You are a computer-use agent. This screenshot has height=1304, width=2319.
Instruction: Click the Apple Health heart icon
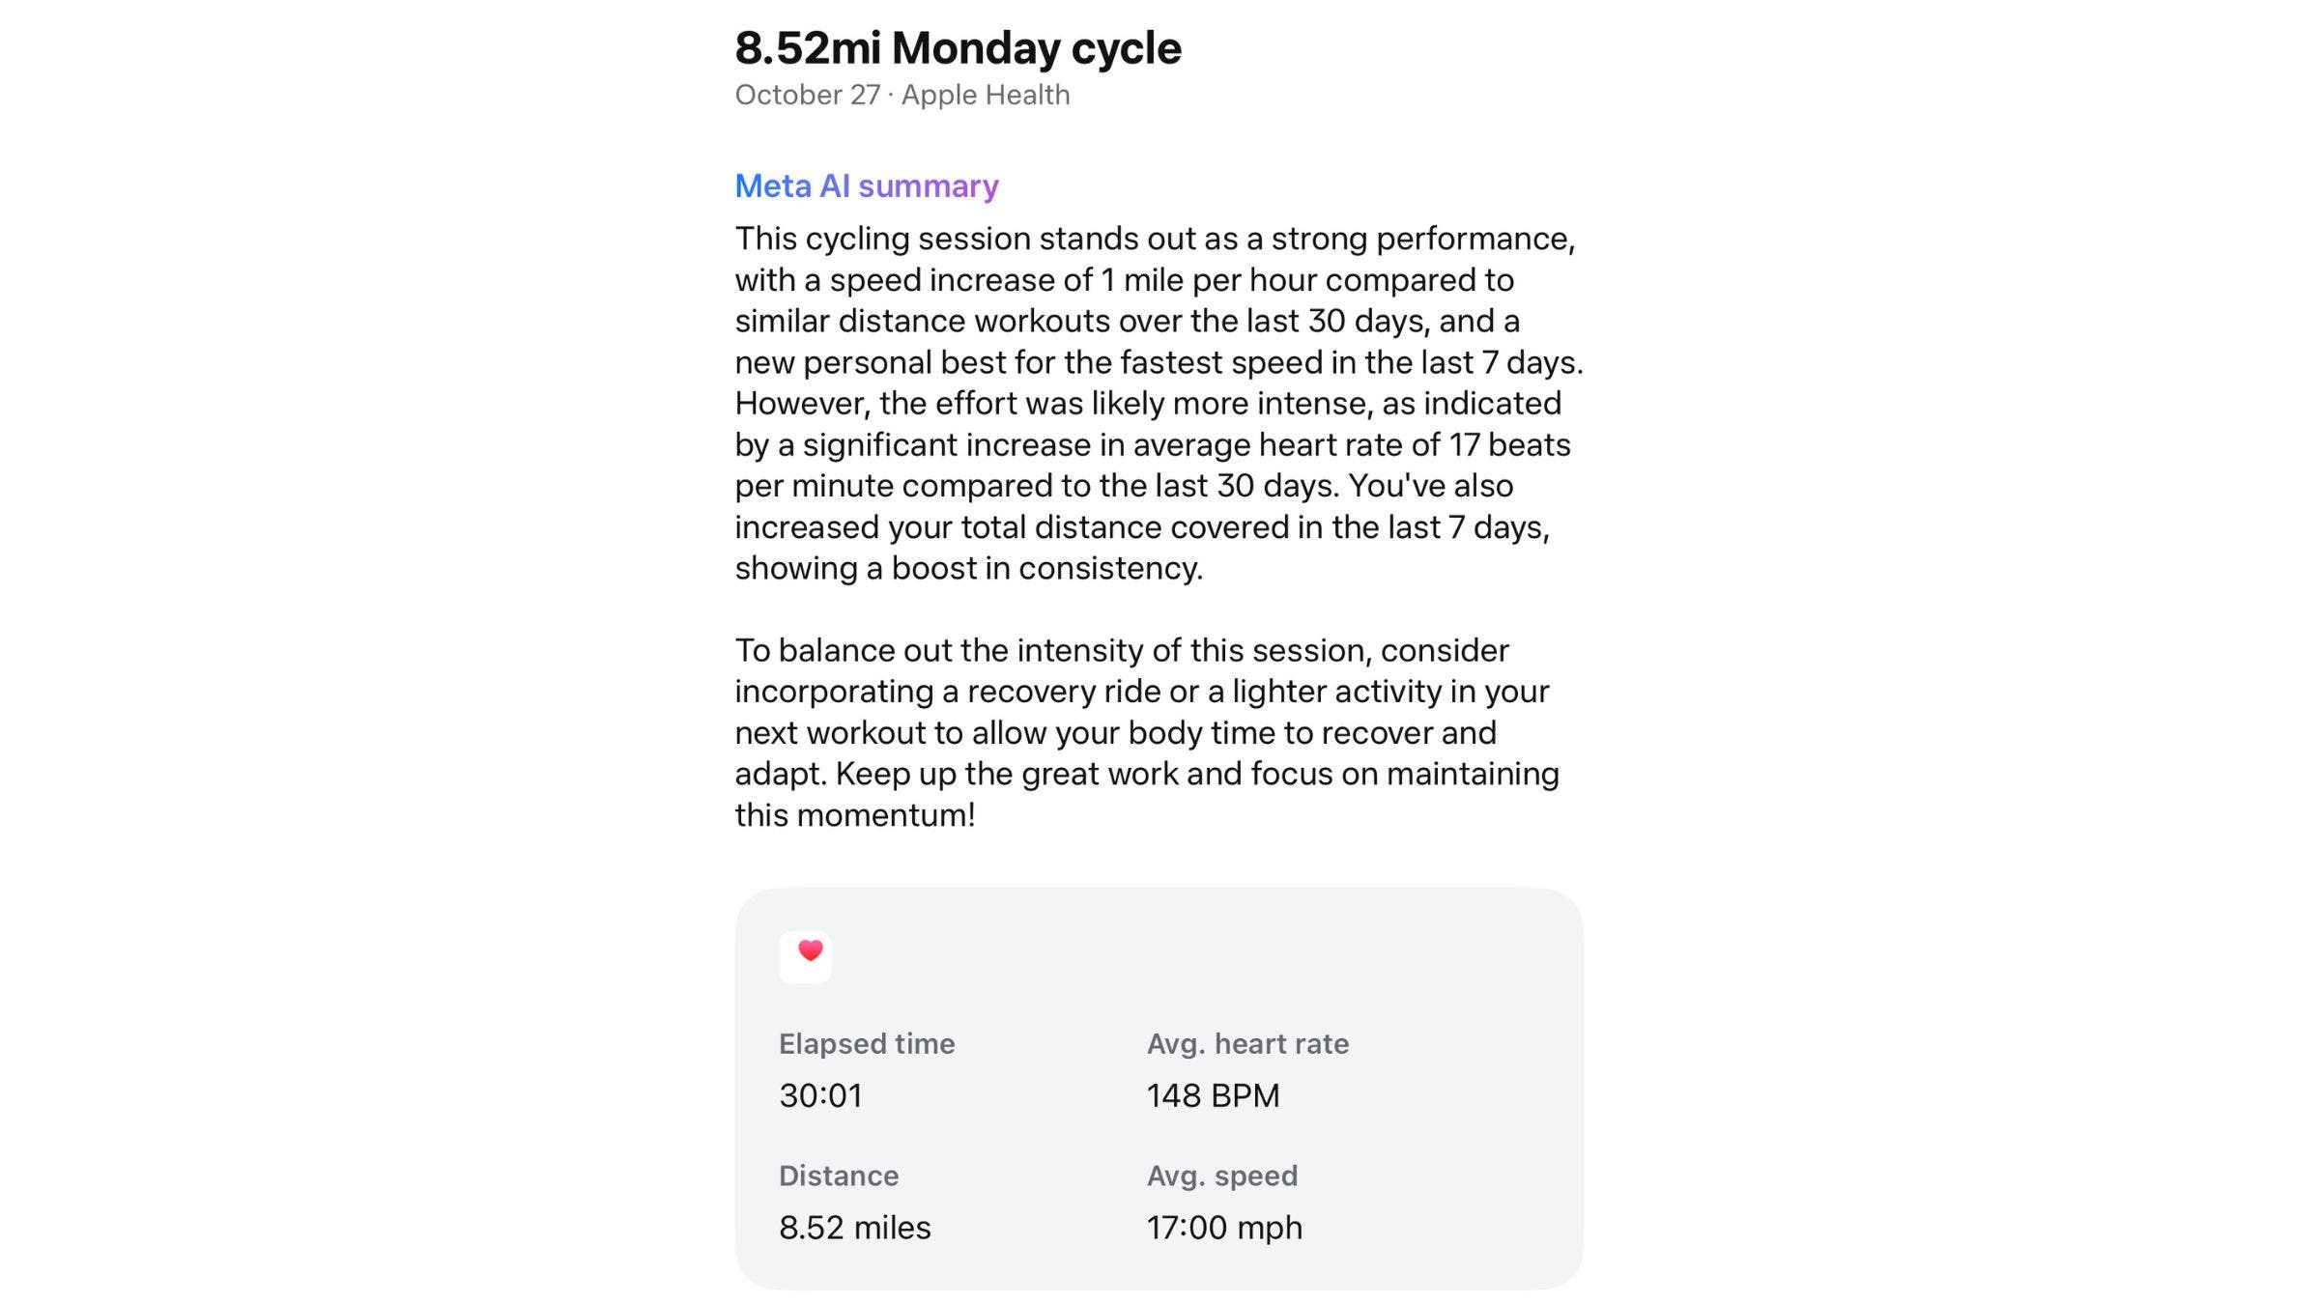pos(805,956)
